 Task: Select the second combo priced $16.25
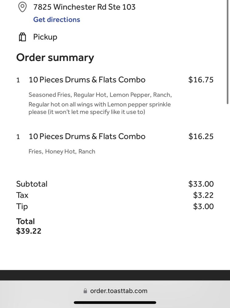pos(87,136)
